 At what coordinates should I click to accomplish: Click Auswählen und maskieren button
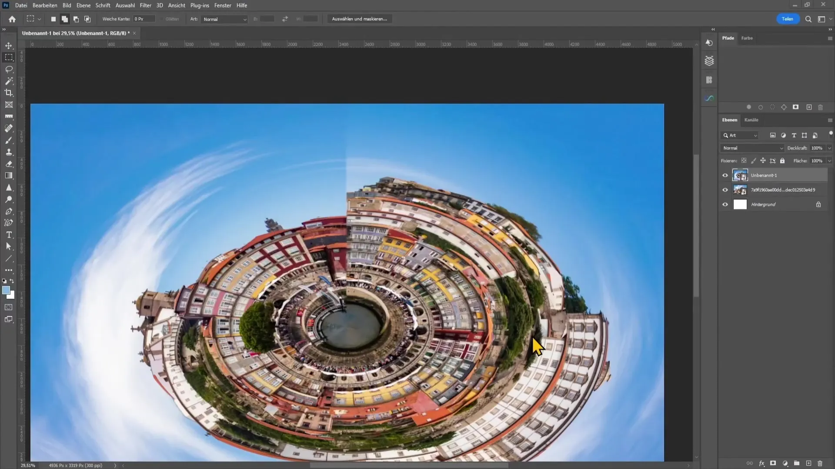tap(359, 19)
